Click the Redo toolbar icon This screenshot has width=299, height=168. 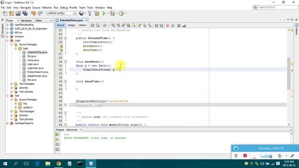coord(40,14)
